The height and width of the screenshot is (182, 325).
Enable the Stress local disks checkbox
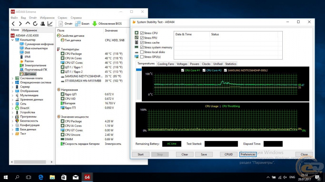[x=142, y=52]
